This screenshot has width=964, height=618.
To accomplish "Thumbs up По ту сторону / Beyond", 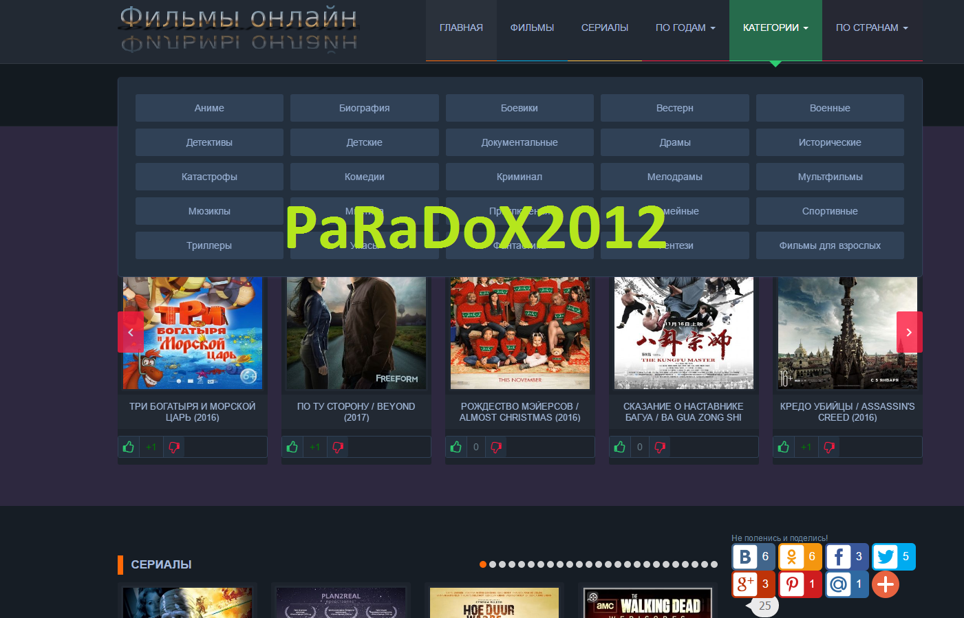I will [292, 447].
